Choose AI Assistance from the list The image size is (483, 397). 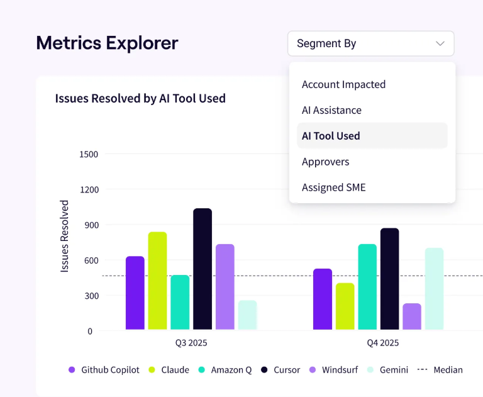tap(372, 110)
